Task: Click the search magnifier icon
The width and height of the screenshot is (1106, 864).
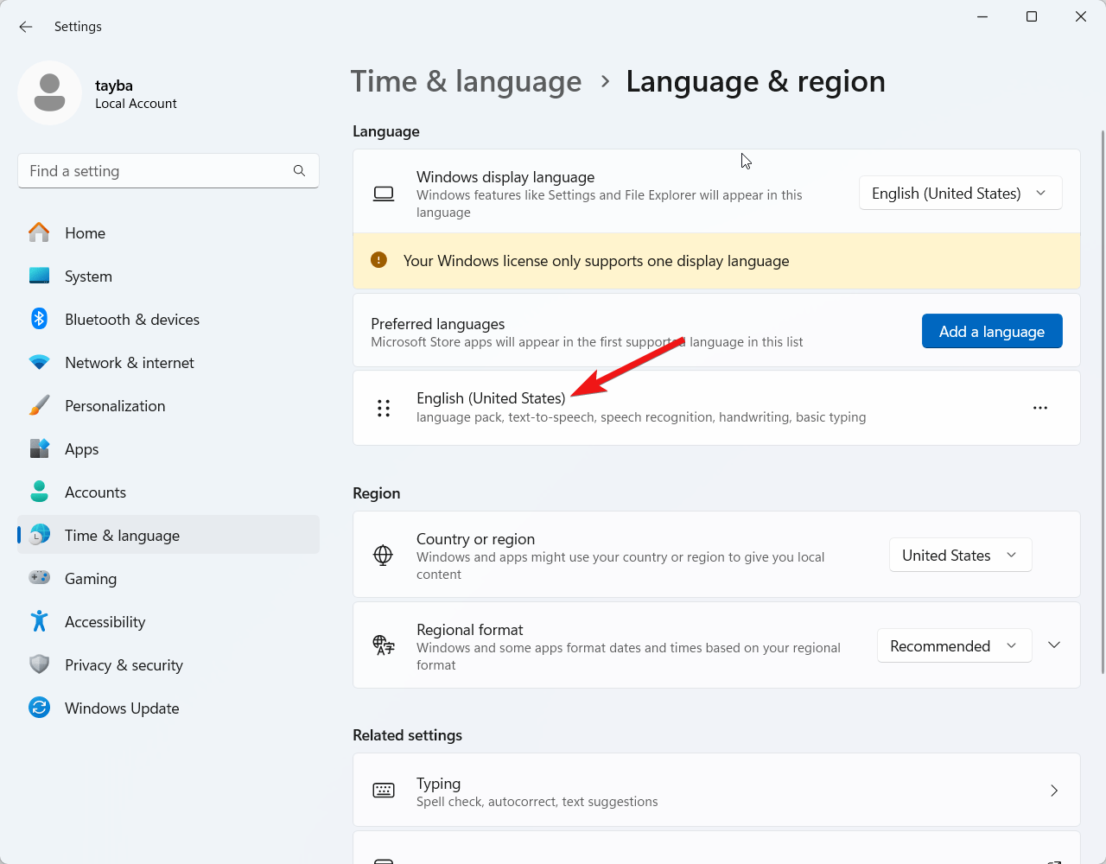Action: (x=299, y=171)
